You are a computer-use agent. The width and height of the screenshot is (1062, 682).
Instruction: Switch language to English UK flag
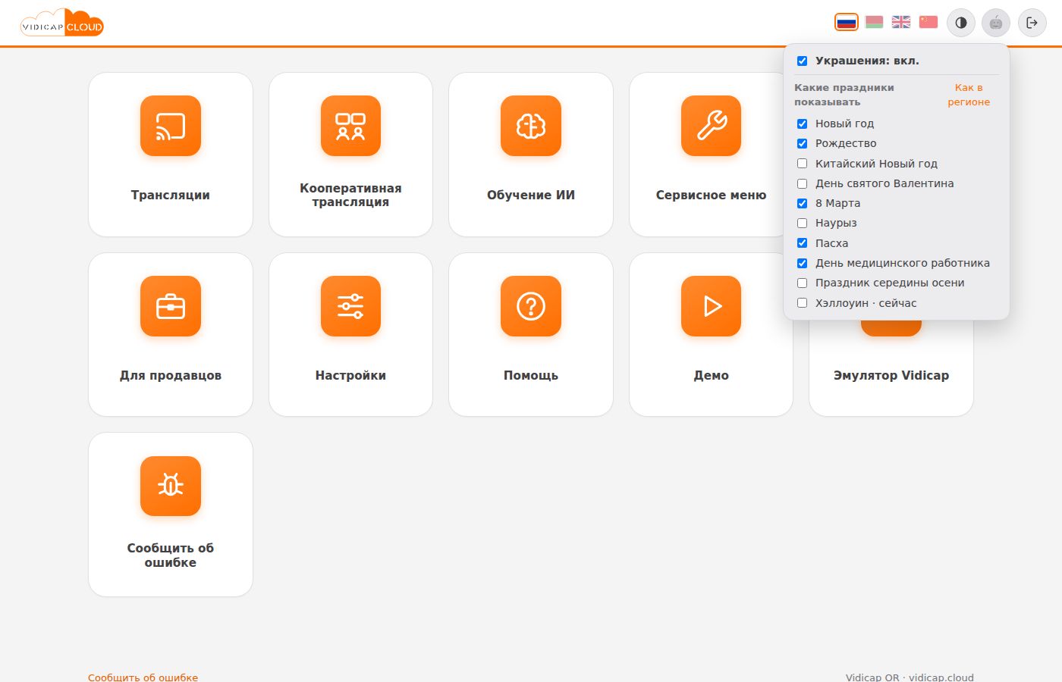(901, 22)
